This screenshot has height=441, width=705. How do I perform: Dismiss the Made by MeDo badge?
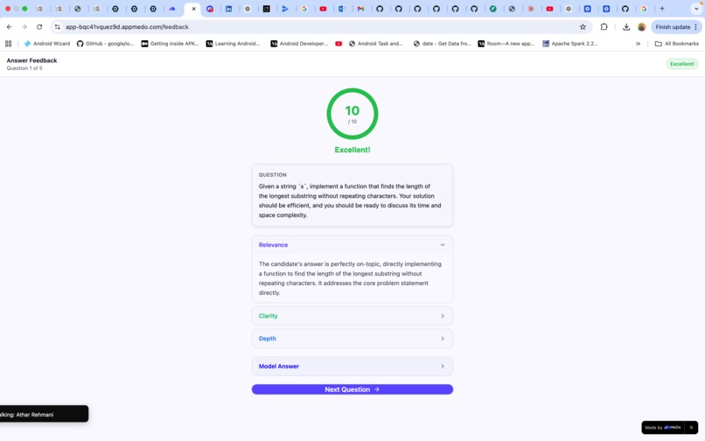[x=691, y=428]
